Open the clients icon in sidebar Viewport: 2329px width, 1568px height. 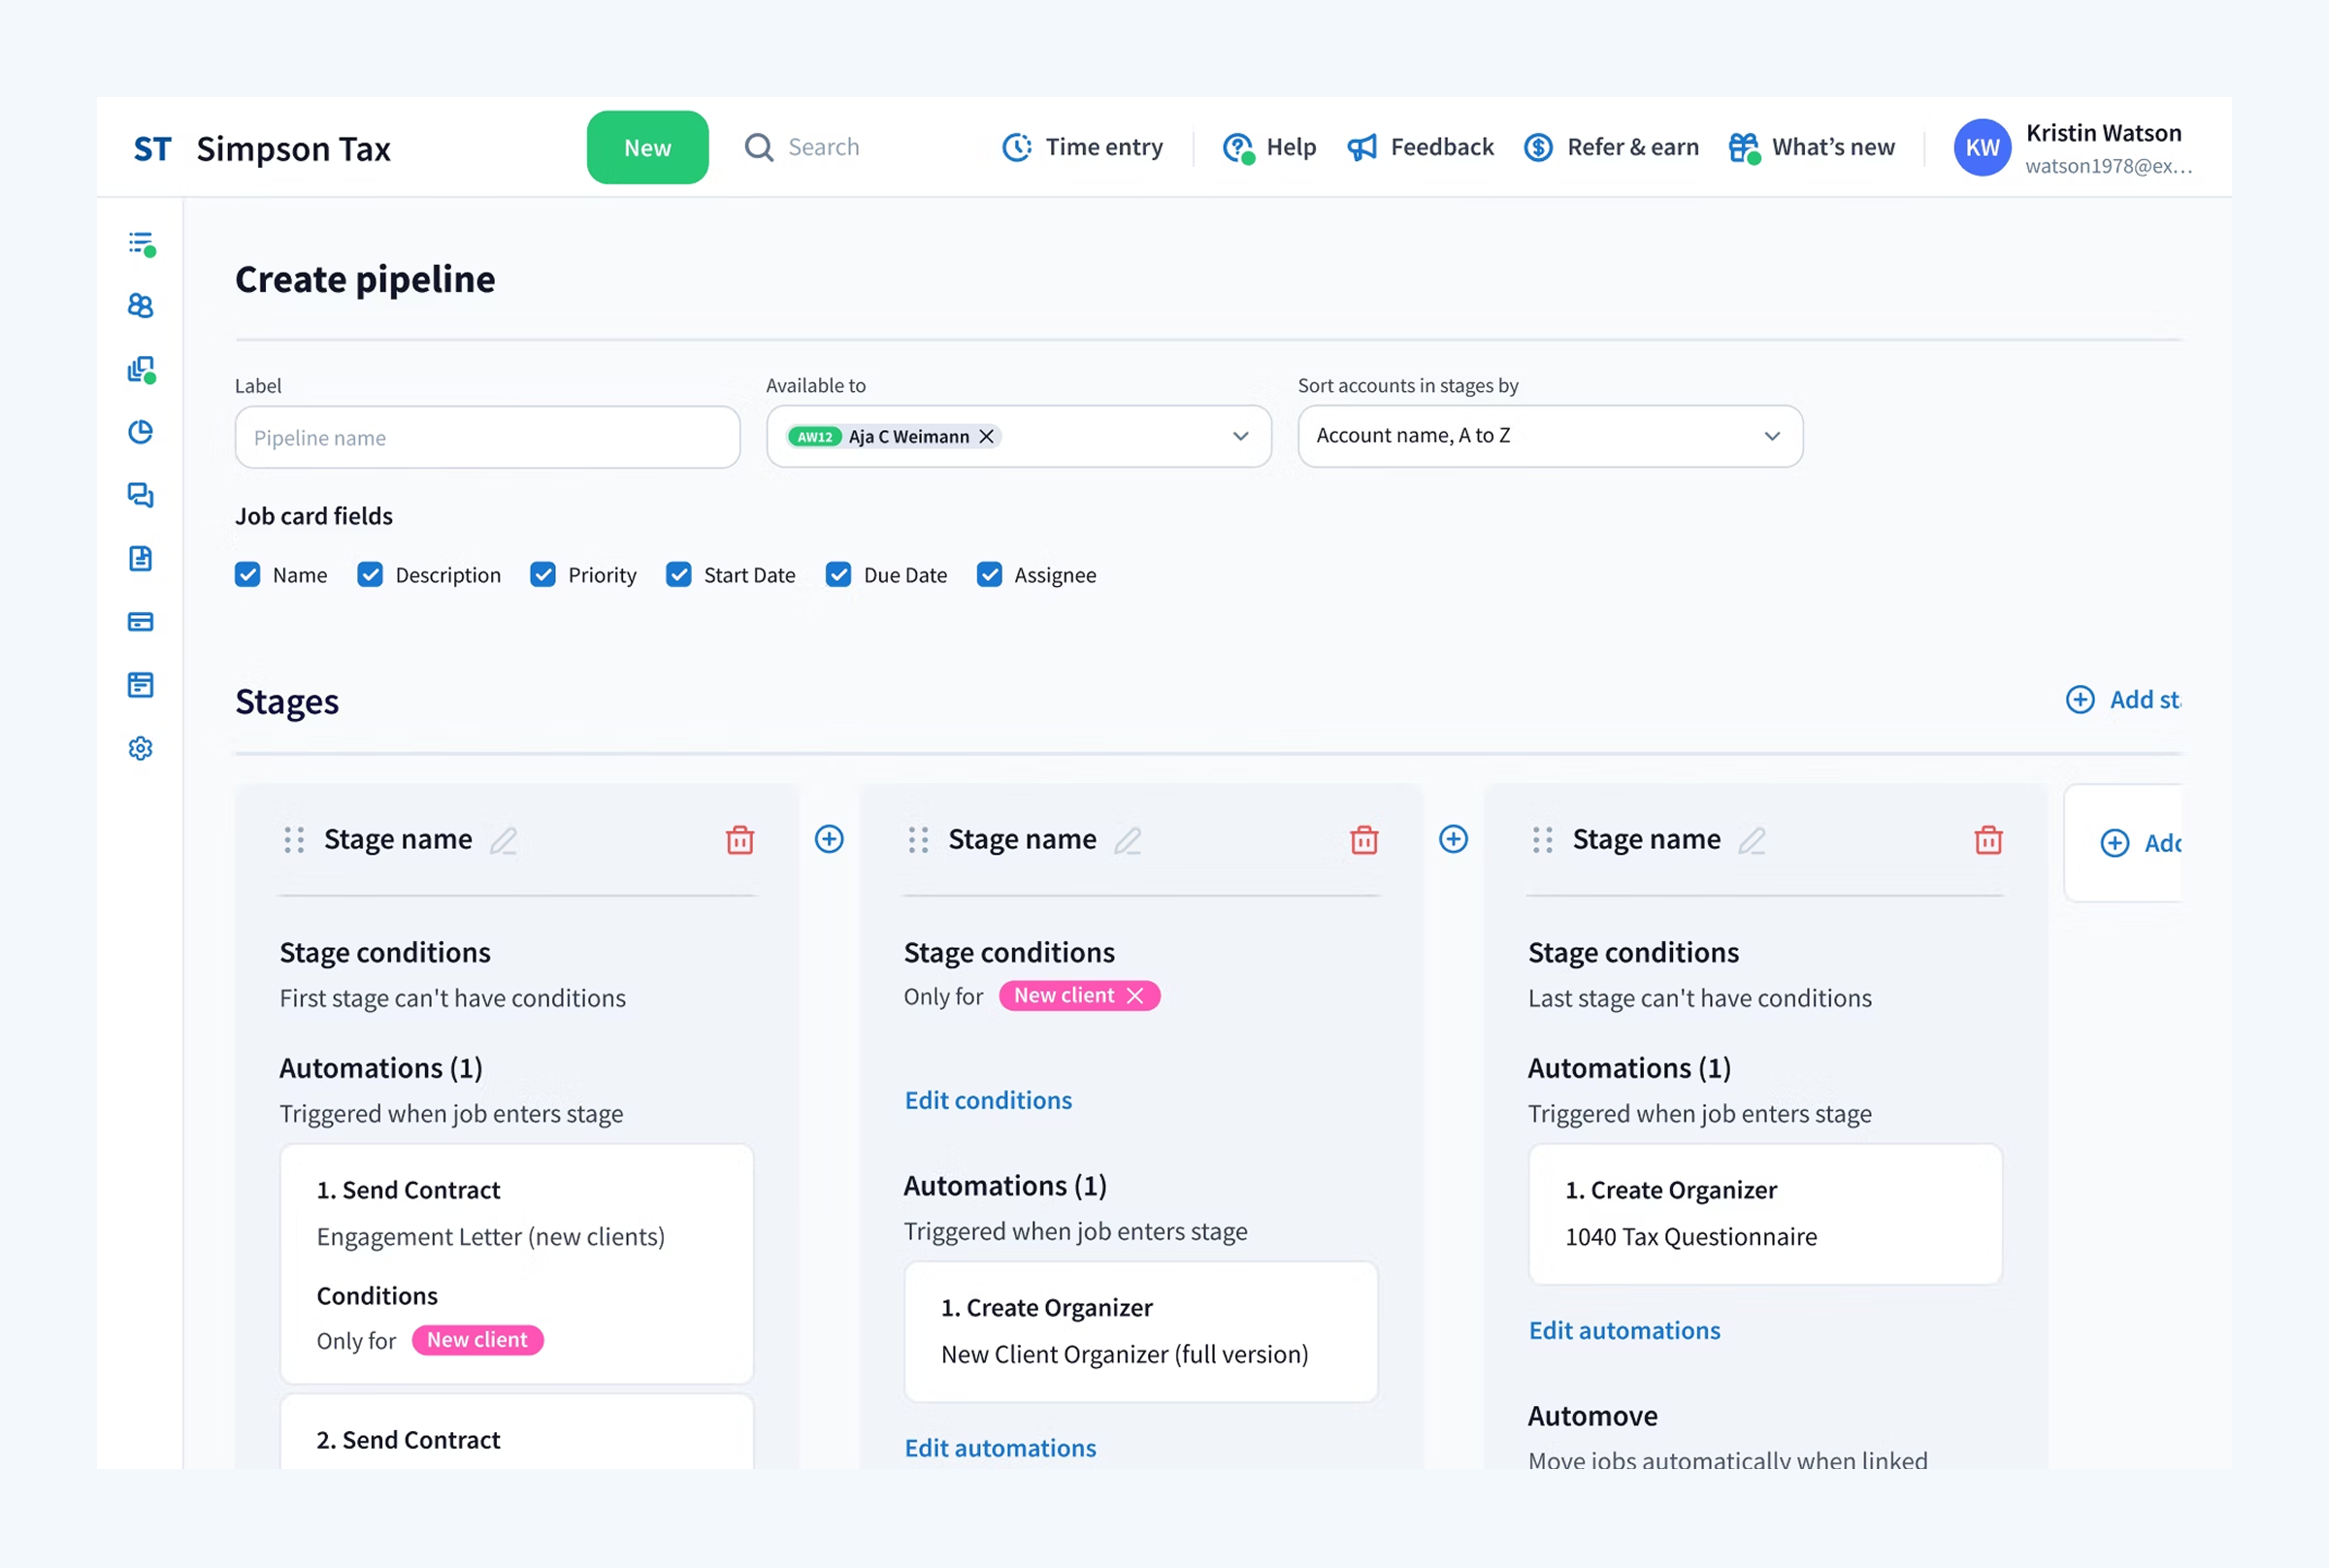click(141, 306)
